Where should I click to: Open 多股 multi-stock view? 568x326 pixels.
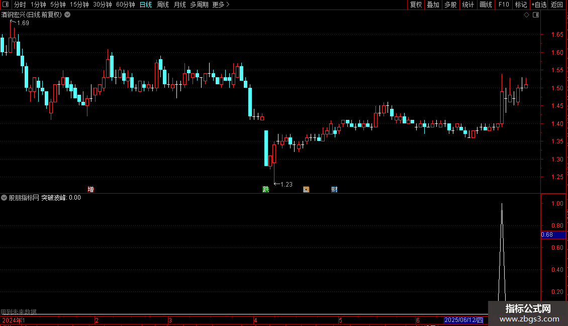click(451, 5)
